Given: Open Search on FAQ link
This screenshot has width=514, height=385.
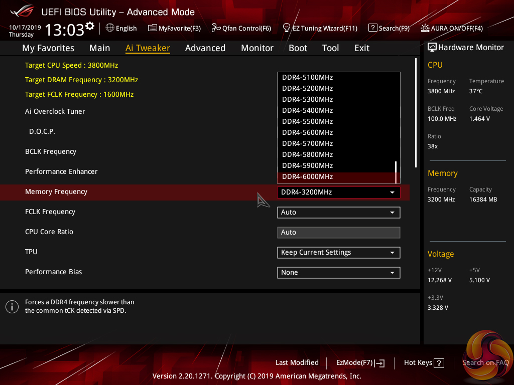Looking at the screenshot, I should [485, 362].
